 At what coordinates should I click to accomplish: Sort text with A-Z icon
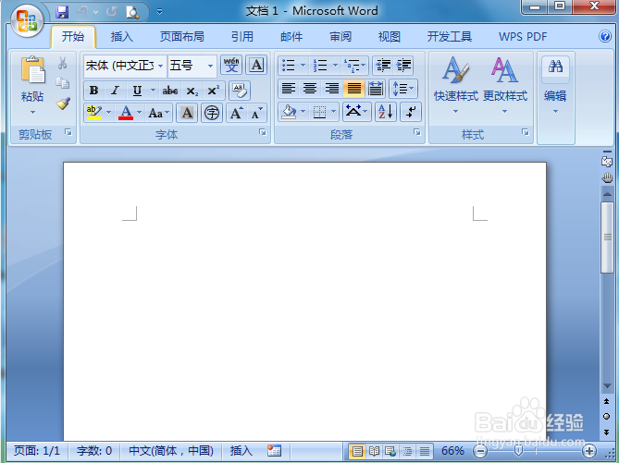[x=386, y=112]
